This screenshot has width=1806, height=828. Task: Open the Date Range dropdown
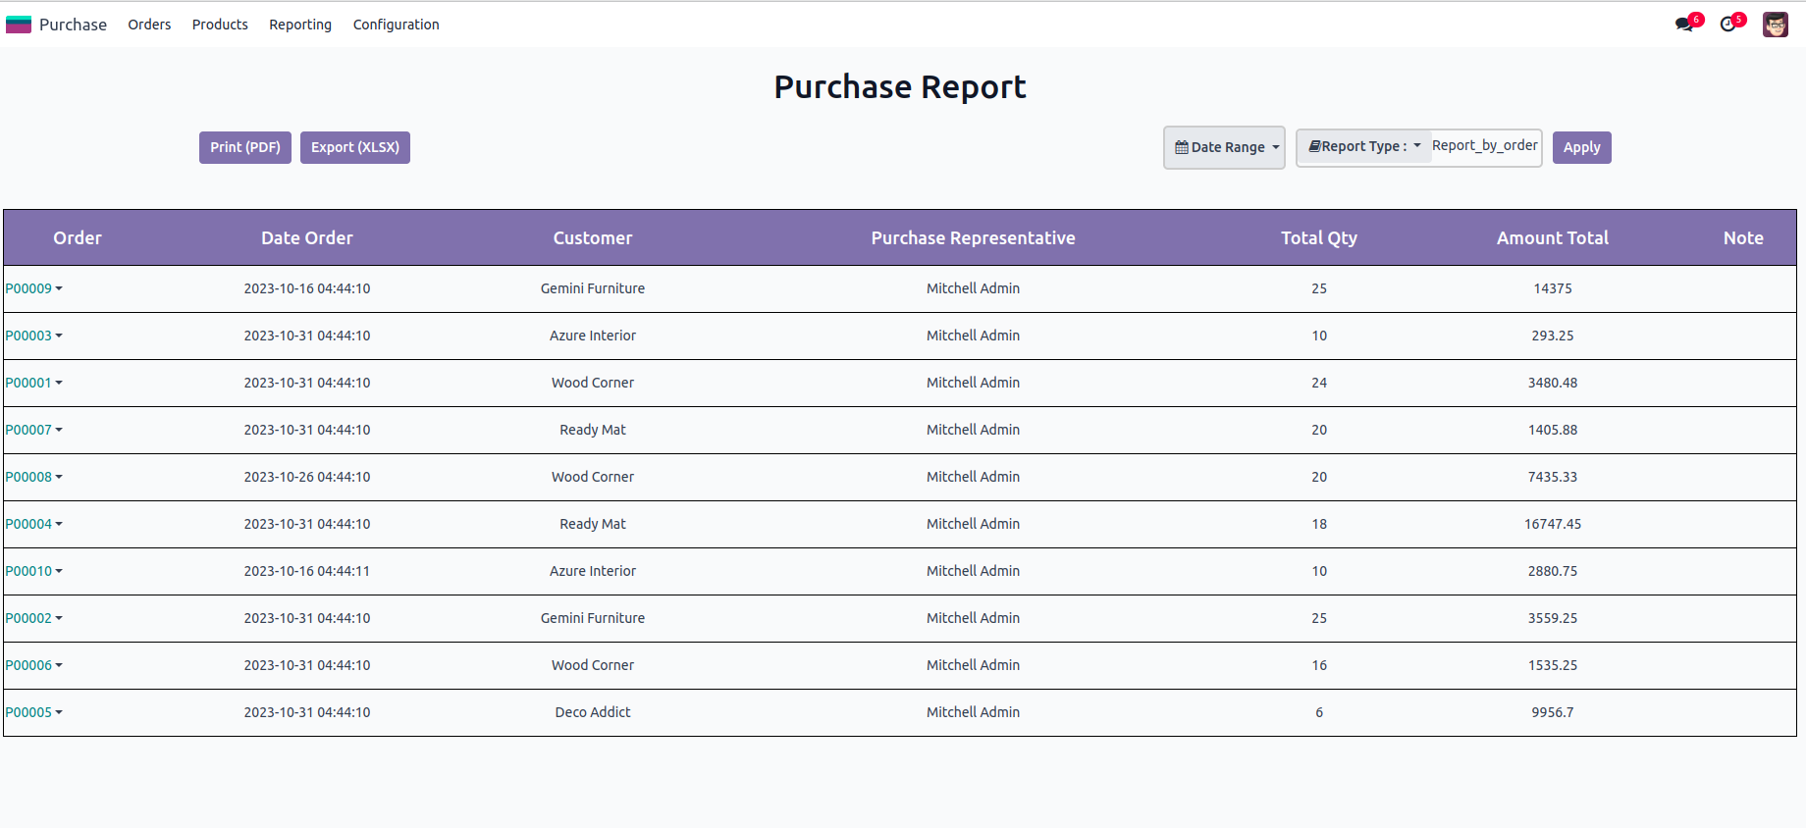(x=1224, y=147)
